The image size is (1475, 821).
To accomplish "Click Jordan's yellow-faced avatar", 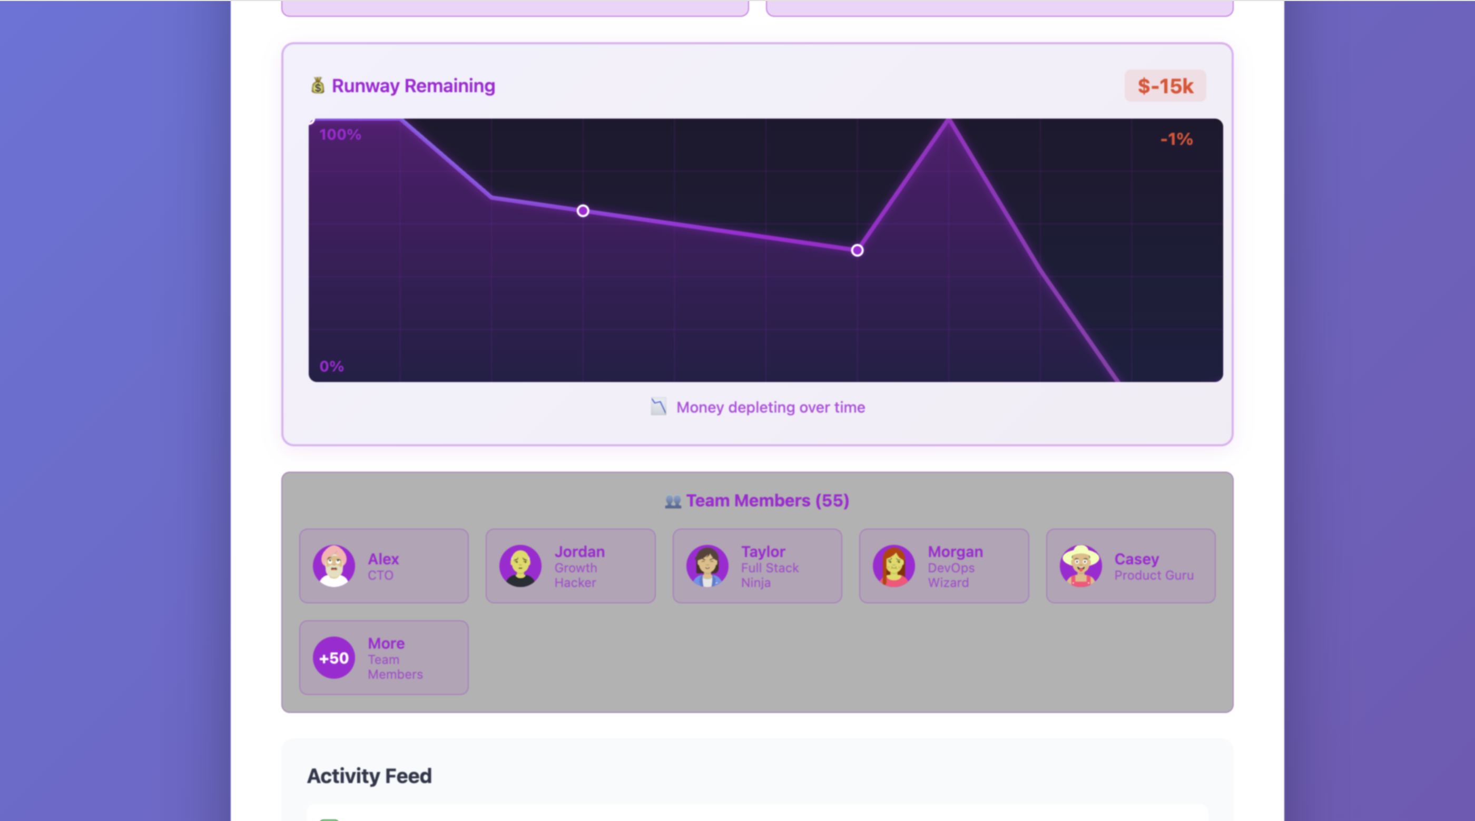I will click(520, 566).
